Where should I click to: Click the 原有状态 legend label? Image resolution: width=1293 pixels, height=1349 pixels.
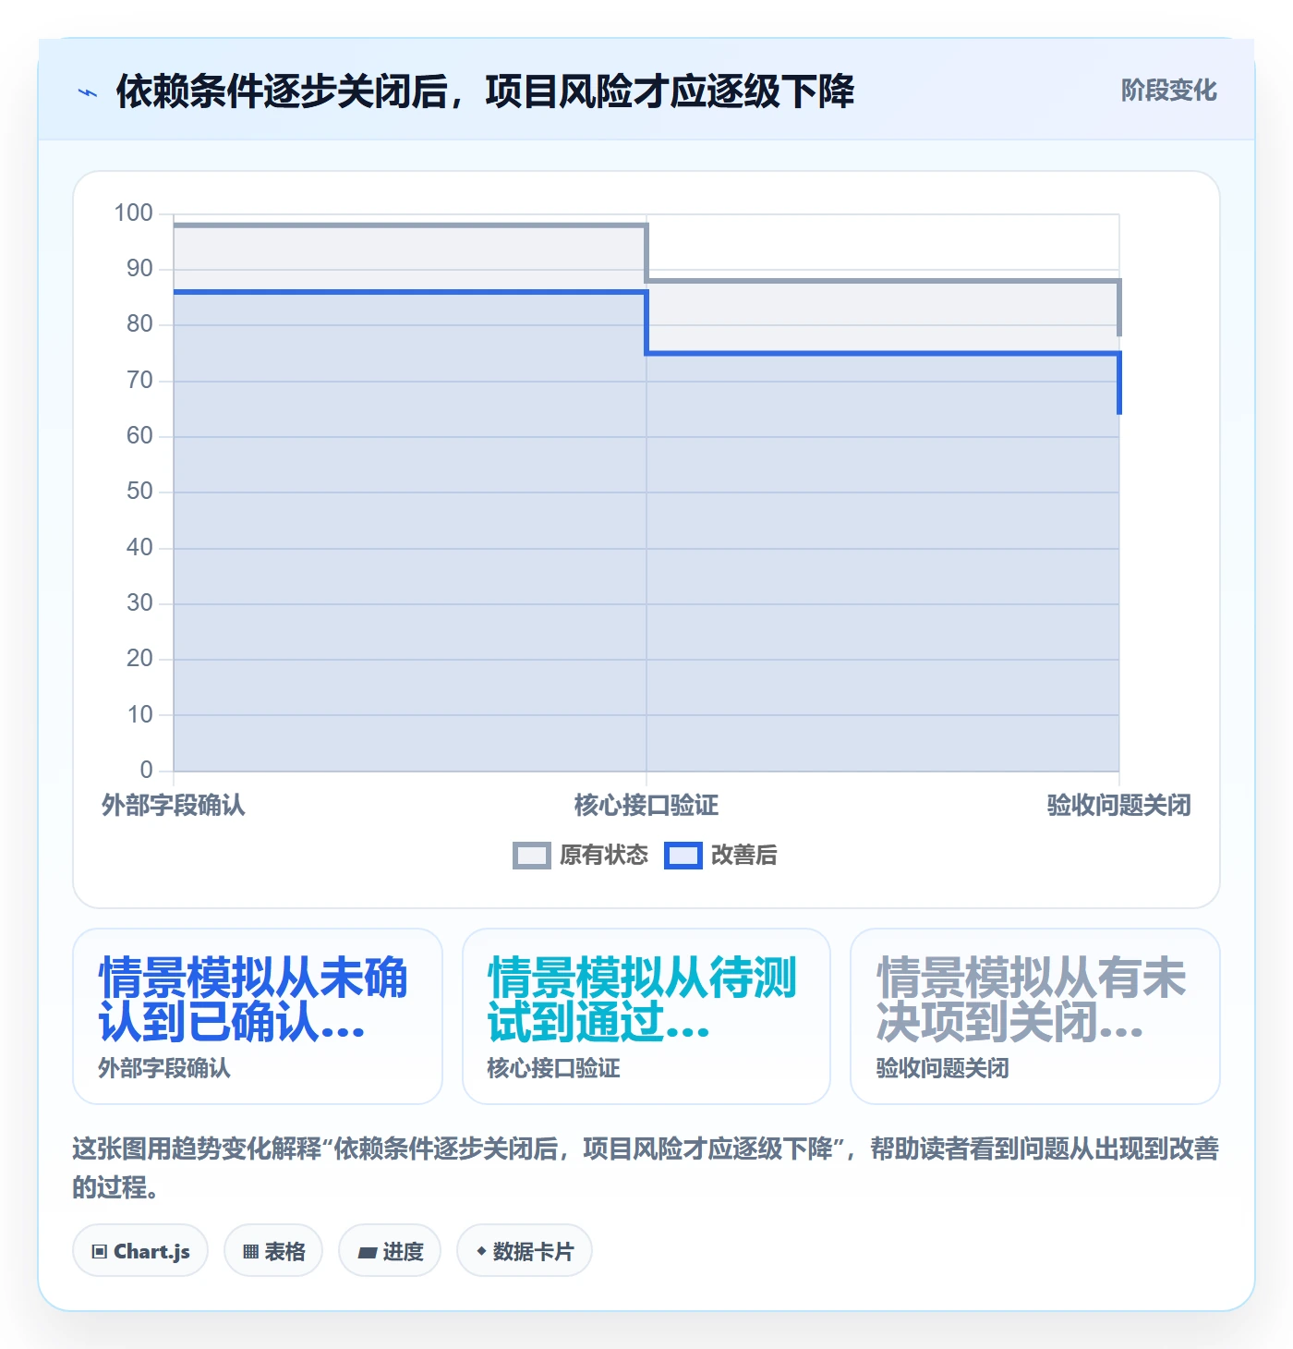(604, 856)
